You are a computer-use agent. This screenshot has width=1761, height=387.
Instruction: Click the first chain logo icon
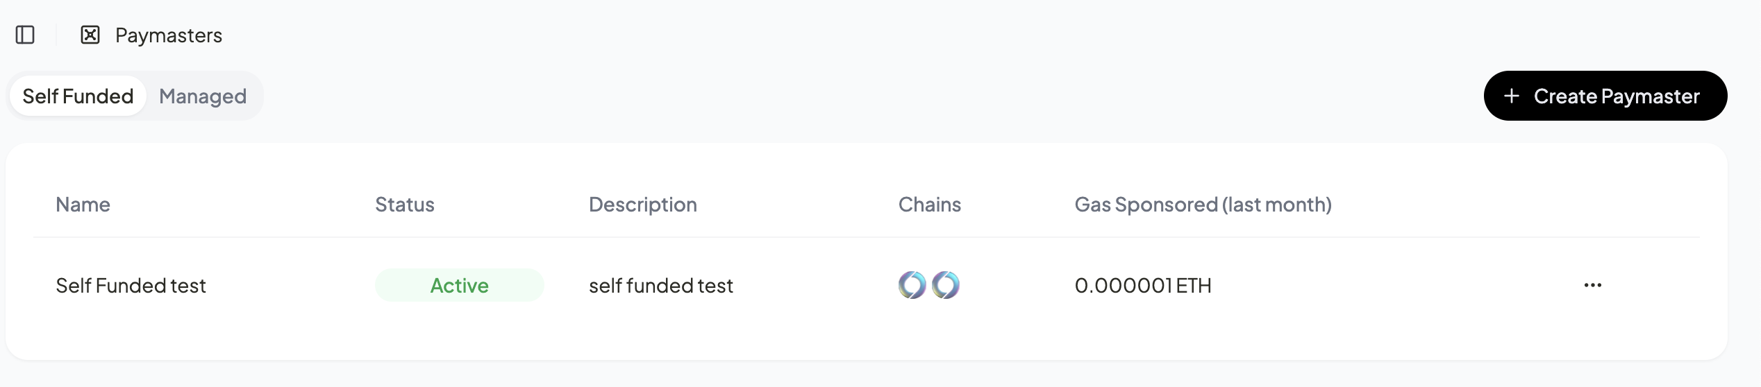click(912, 285)
